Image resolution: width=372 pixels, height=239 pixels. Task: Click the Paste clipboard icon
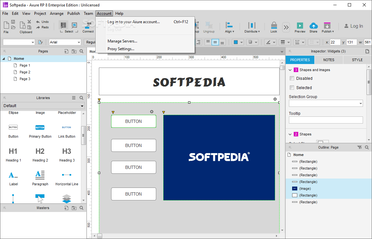click(x=29, y=27)
